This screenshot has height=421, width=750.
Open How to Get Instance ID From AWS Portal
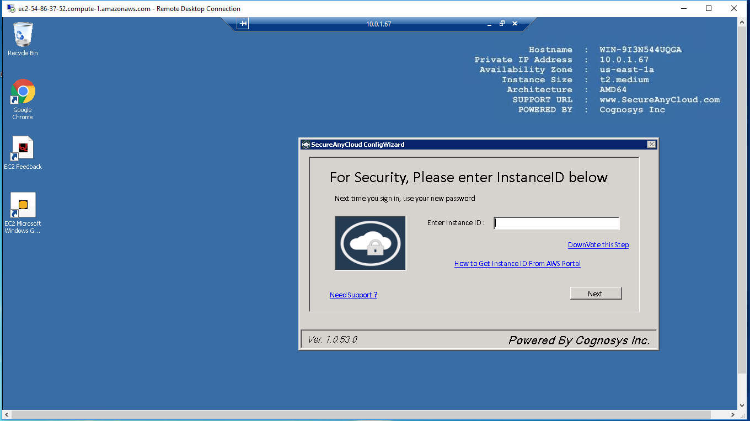[517, 264]
